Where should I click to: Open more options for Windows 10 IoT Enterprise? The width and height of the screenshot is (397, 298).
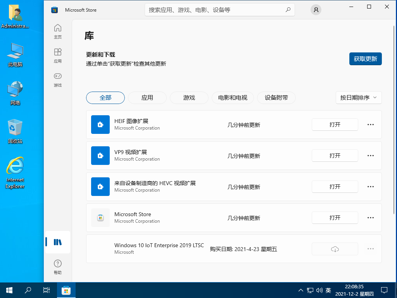pos(371,249)
